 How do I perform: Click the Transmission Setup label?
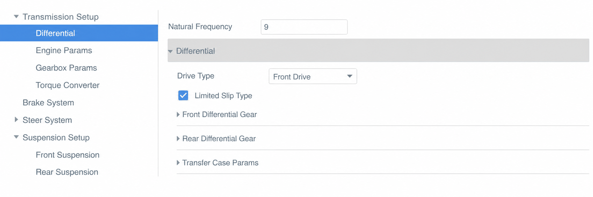(x=61, y=17)
